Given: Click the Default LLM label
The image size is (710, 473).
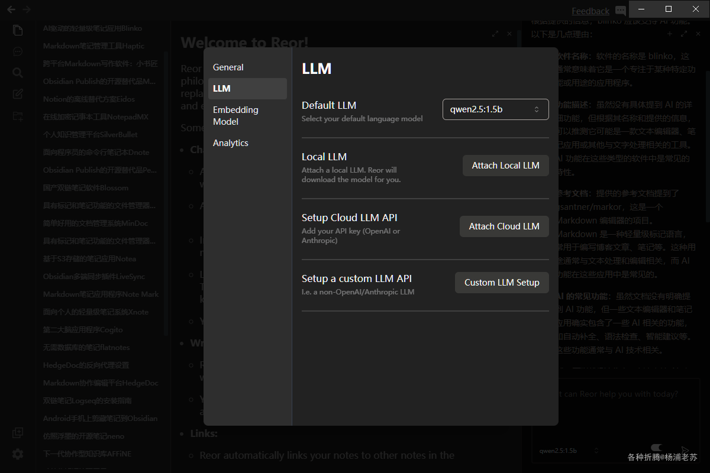Looking at the screenshot, I should [x=329, y=105].
